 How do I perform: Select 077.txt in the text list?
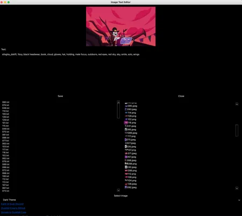coord(6,141)
